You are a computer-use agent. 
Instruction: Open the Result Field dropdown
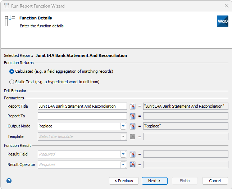(x=123, y=154)
